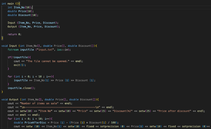Viewport: 211px width, 129px height.
Task: Click the void Output function definition name
Action: pos(14,99)
